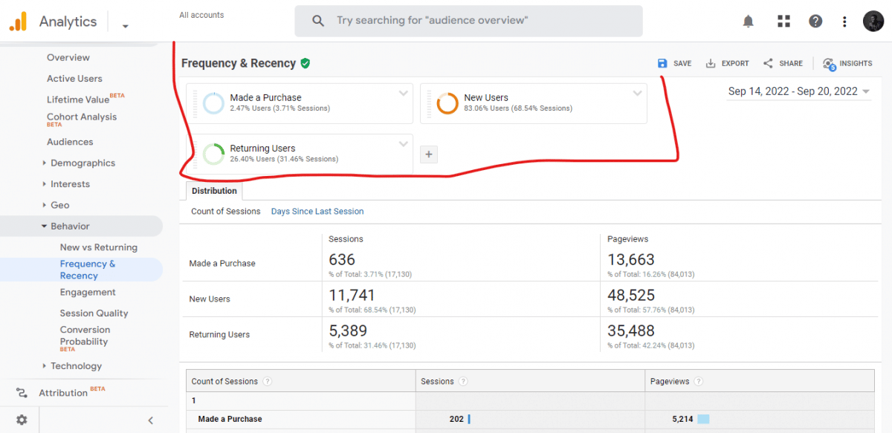Open the Google apps grid
The width and height of the screenshot is (892, 433).
pos(783,21)
